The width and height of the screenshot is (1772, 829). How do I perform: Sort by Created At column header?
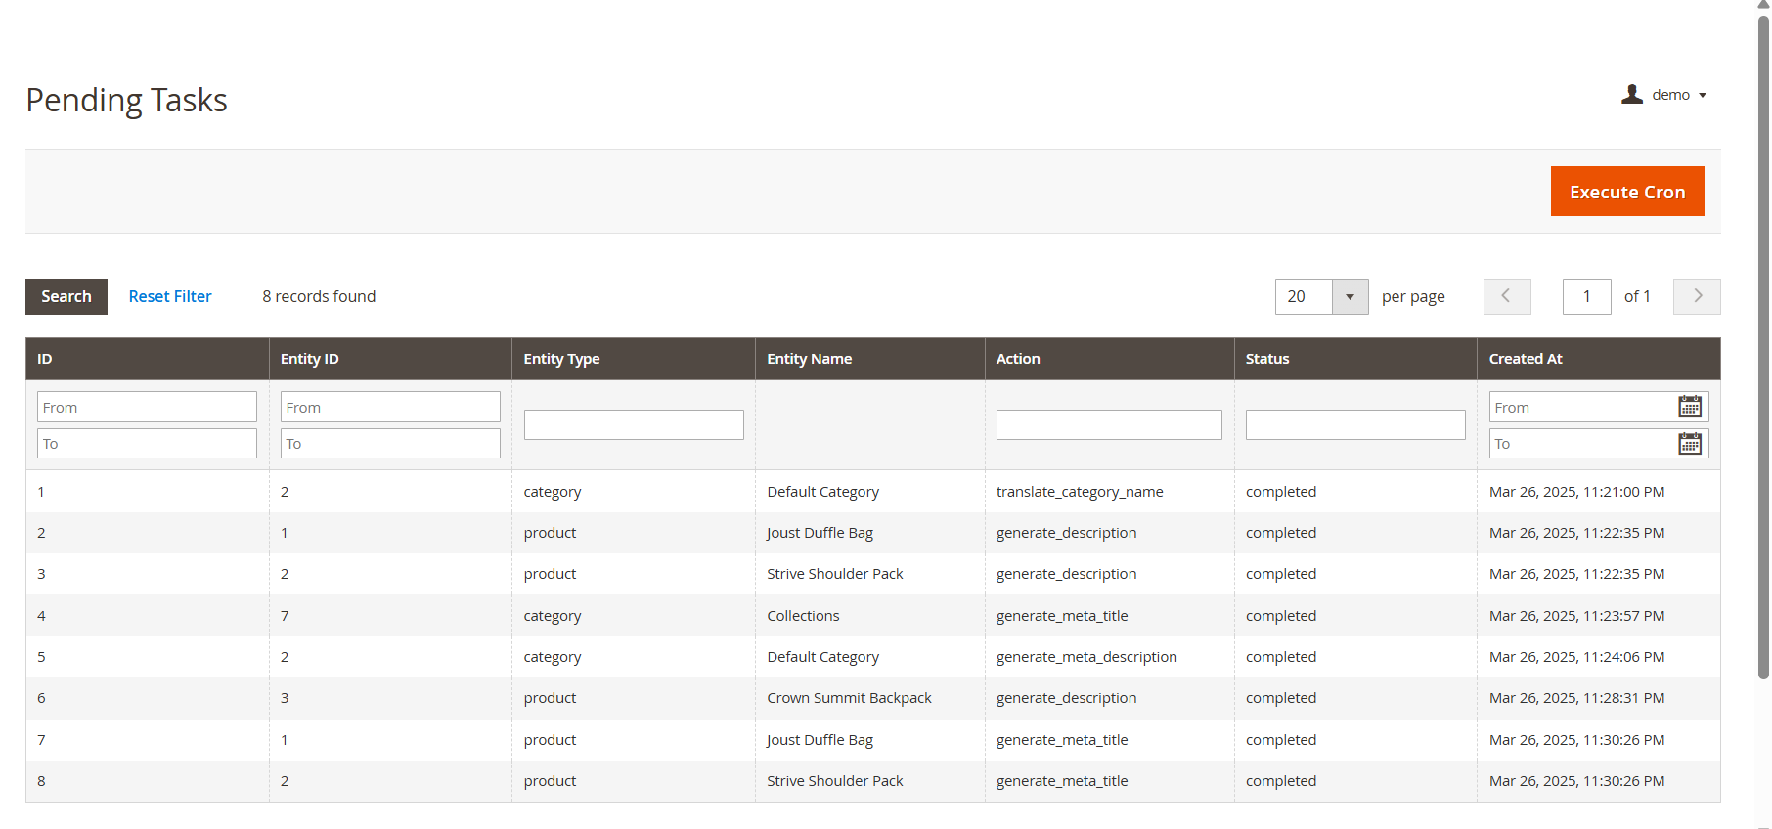[x=1599, y=359]
